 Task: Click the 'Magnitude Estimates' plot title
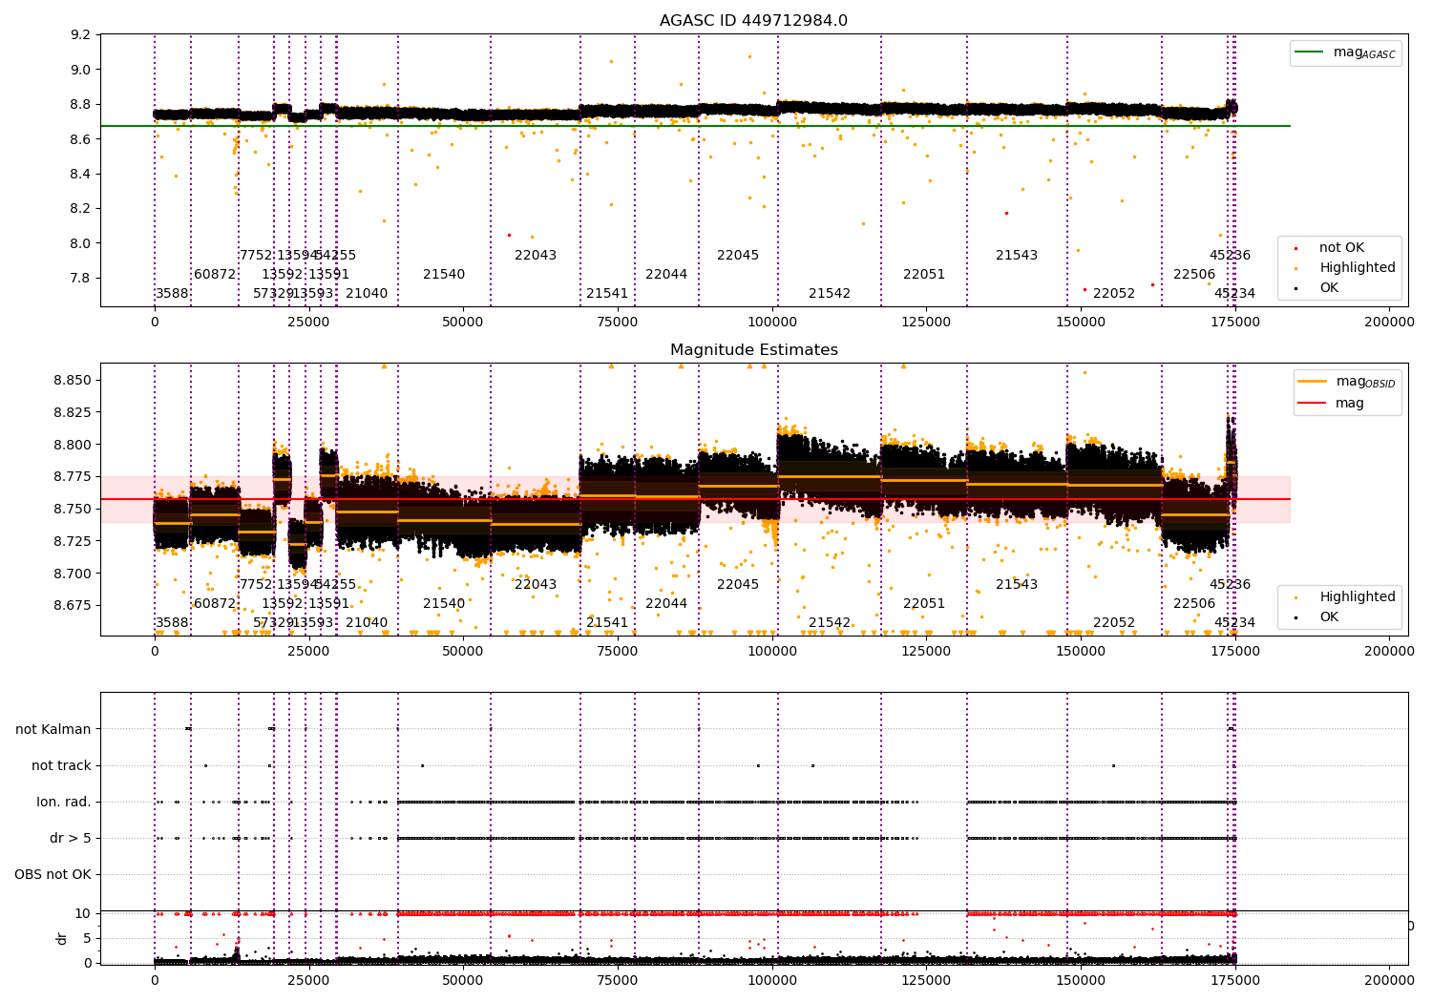(753, 350)
